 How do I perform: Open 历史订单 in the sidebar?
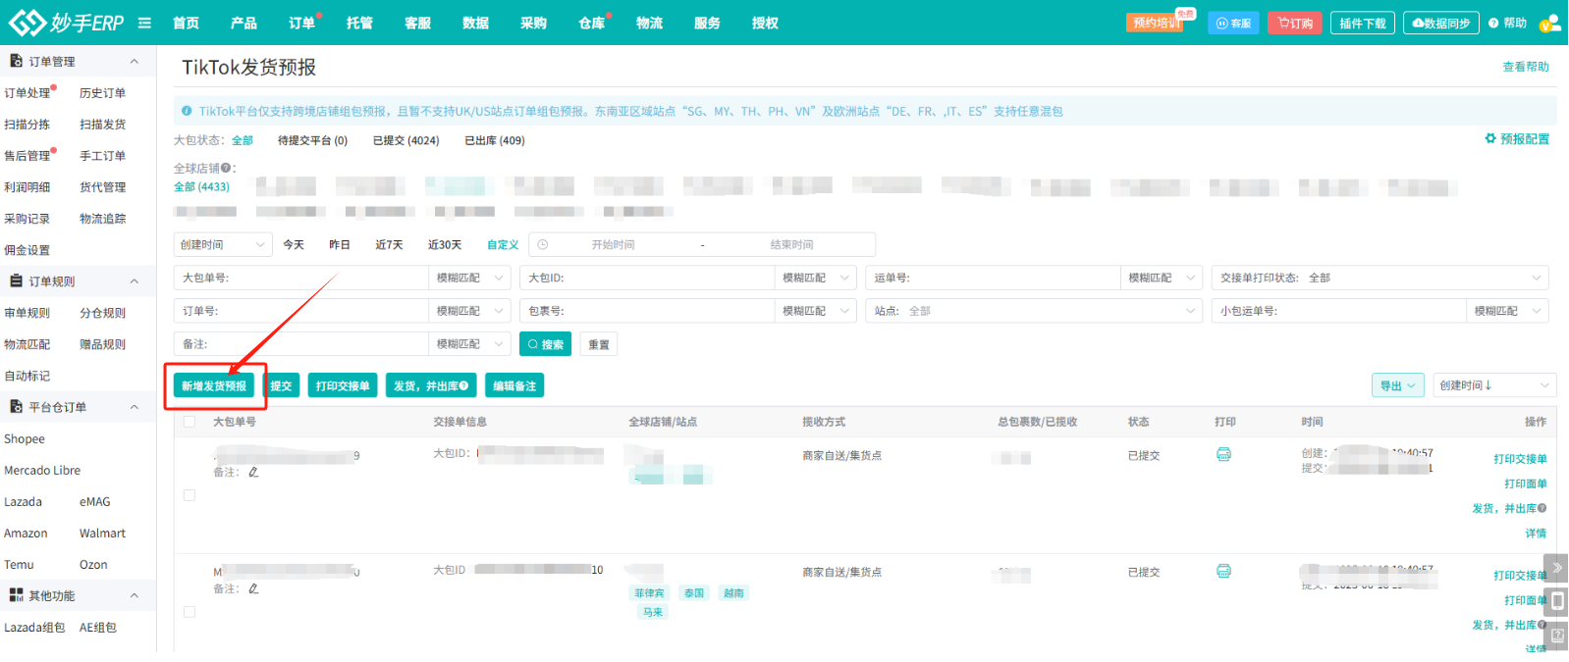102,93
